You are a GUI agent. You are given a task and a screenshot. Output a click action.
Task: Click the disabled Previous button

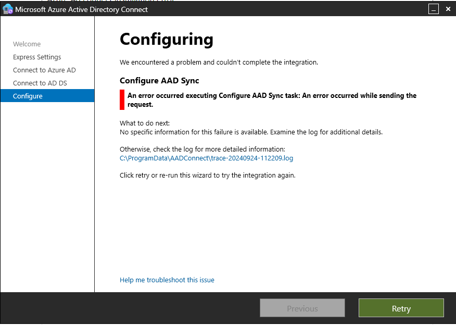(x=302, y=308)
